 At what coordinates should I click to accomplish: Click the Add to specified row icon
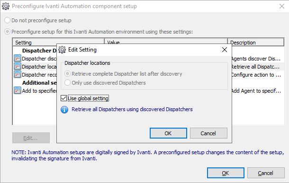(x=18, y=91)
